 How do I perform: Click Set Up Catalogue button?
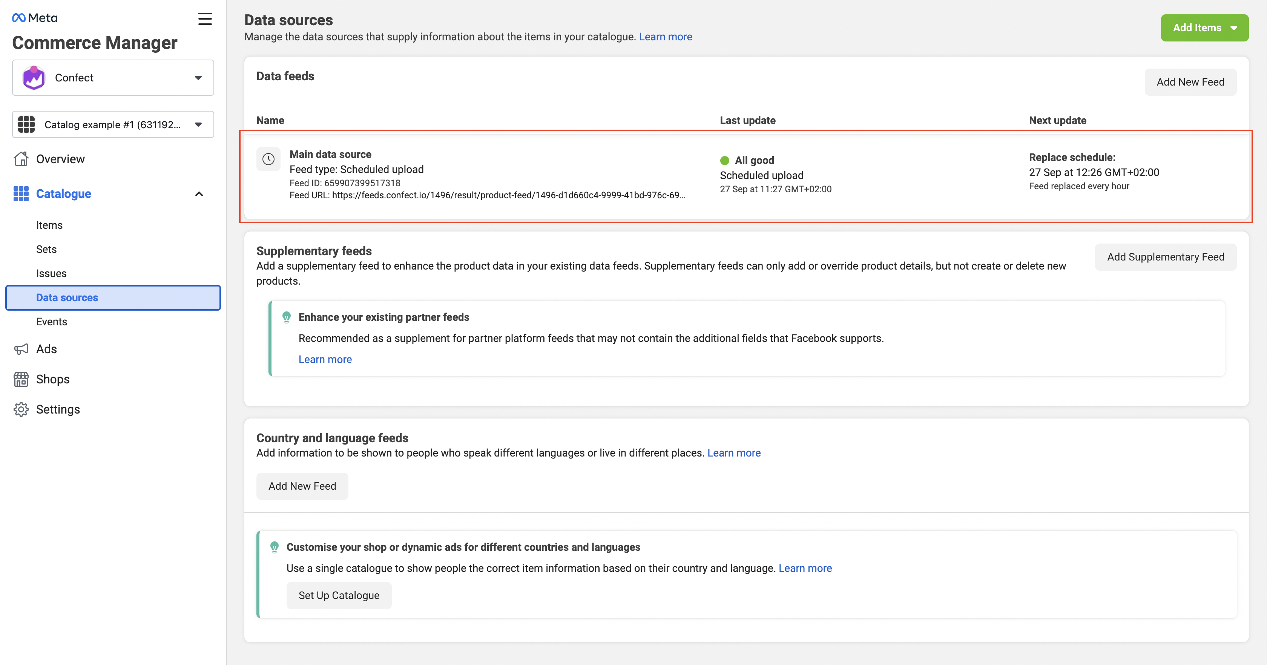(x=339, y=595)
